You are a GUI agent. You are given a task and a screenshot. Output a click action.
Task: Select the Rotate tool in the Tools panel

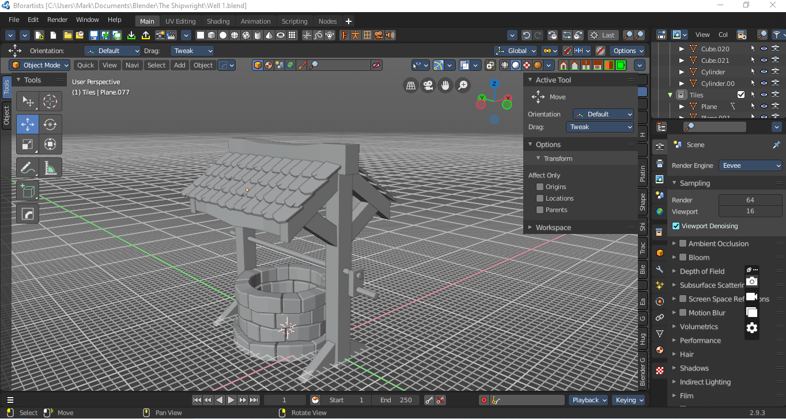click(x=50, y=124)
